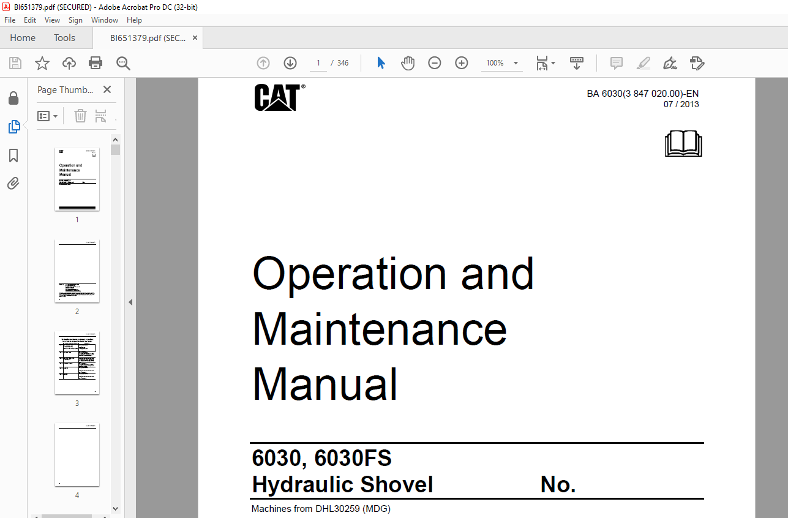Open the File menu
The height and width of the screenshot is (518, 788).
pyautogui.click(x=10, y=20)
